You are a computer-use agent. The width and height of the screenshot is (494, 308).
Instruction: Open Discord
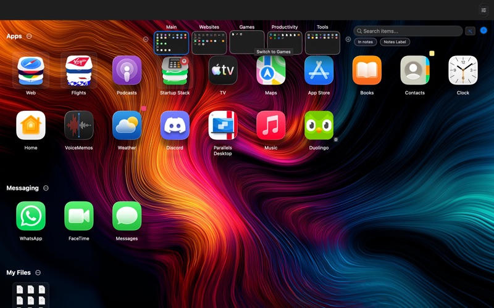(x=175, y=126)
